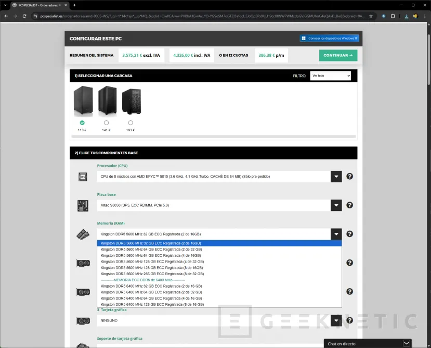Expand the Procesador CPU dropdown arrow

tap(336, 177)
